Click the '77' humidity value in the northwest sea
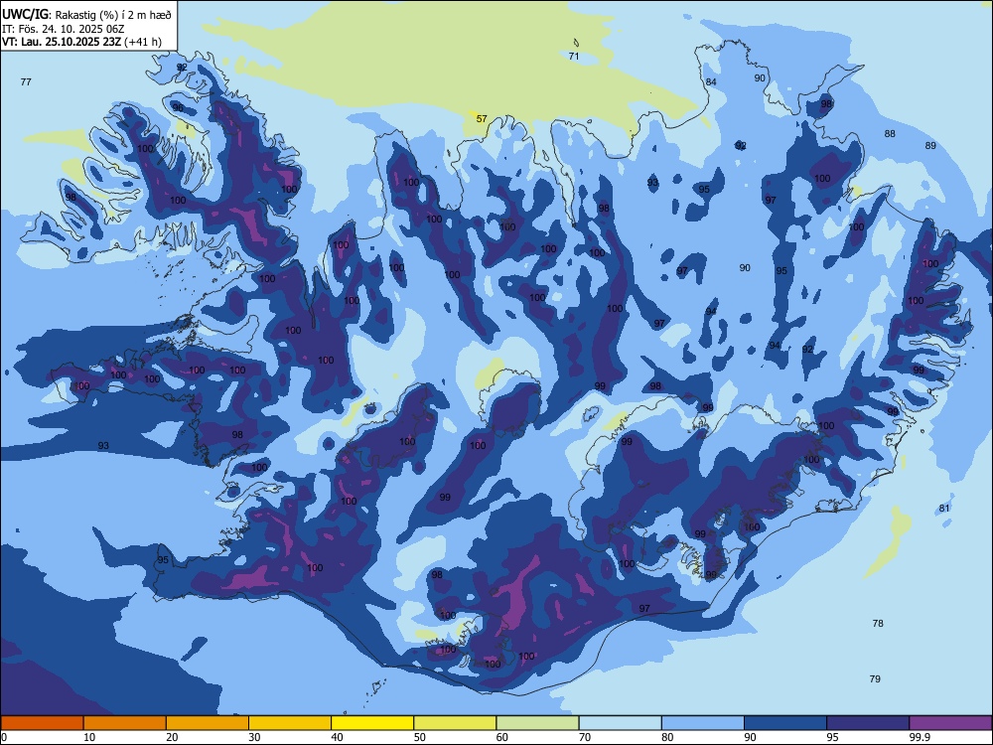Screen dimensions: 993x745 pos(26,81)
